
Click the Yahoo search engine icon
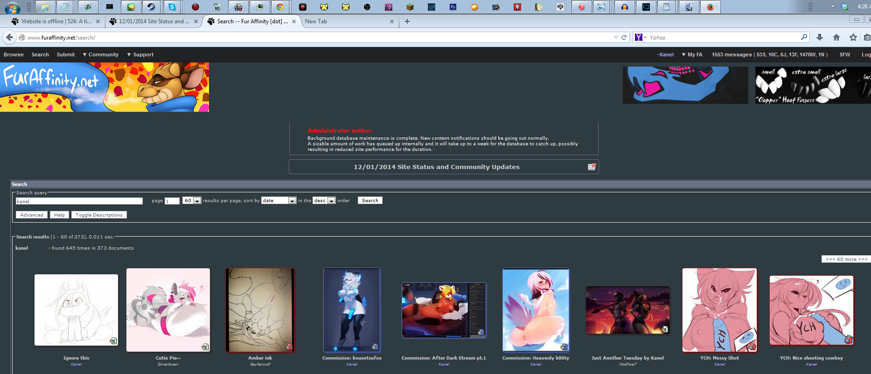pos(639,37)
